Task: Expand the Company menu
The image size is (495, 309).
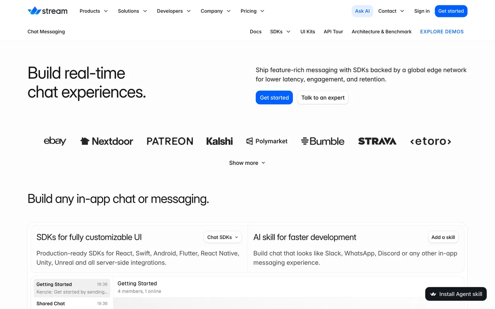Action: point(215,11)
